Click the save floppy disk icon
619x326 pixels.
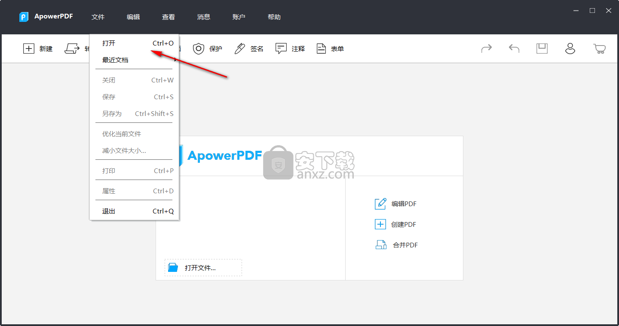(x=542, y=49)
